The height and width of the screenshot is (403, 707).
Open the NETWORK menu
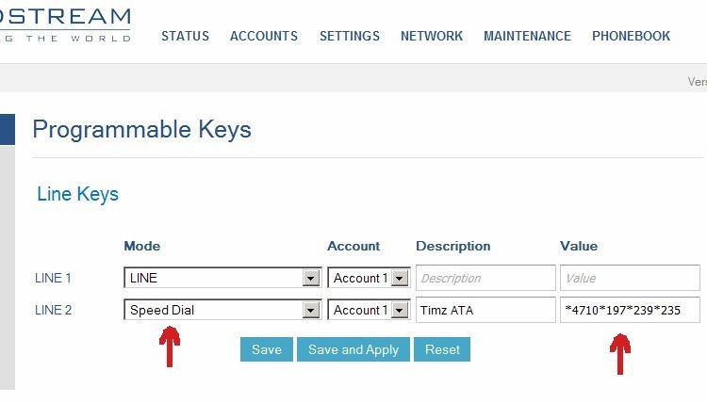(431, 37)
